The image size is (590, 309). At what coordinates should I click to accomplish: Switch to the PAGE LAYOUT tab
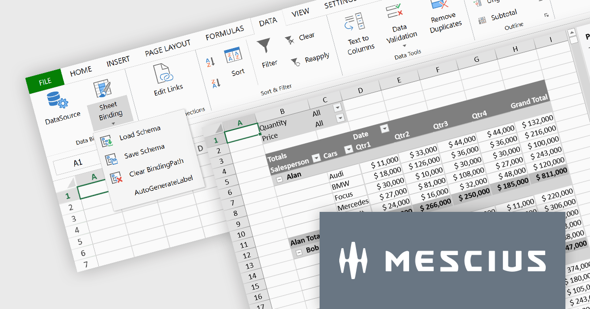168,47
